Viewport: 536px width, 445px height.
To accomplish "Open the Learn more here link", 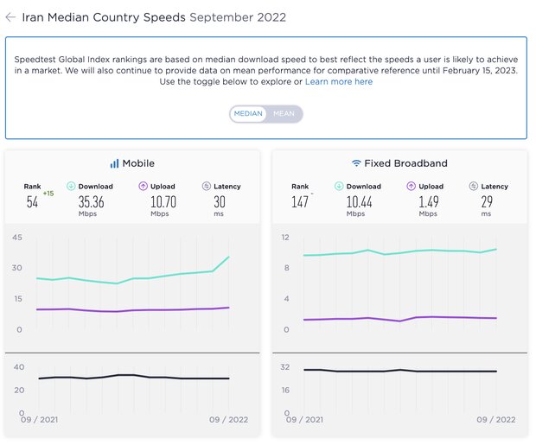I will click(339, 81).
